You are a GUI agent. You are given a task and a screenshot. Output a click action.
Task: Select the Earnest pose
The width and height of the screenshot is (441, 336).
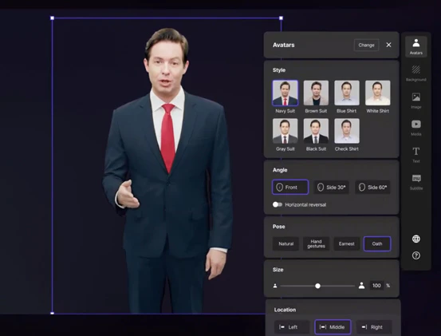(346, 243)
